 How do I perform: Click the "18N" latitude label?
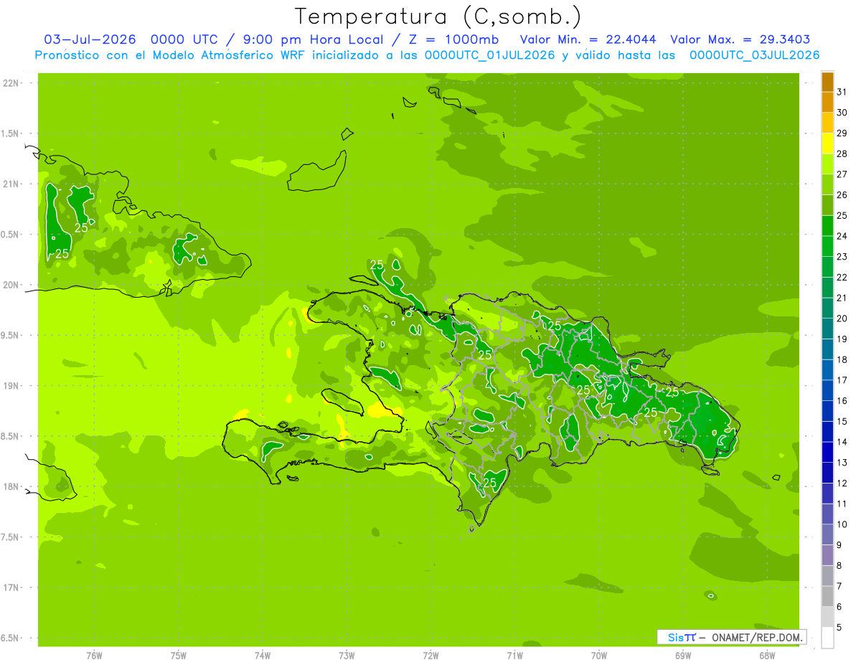[x=11, y=486]
